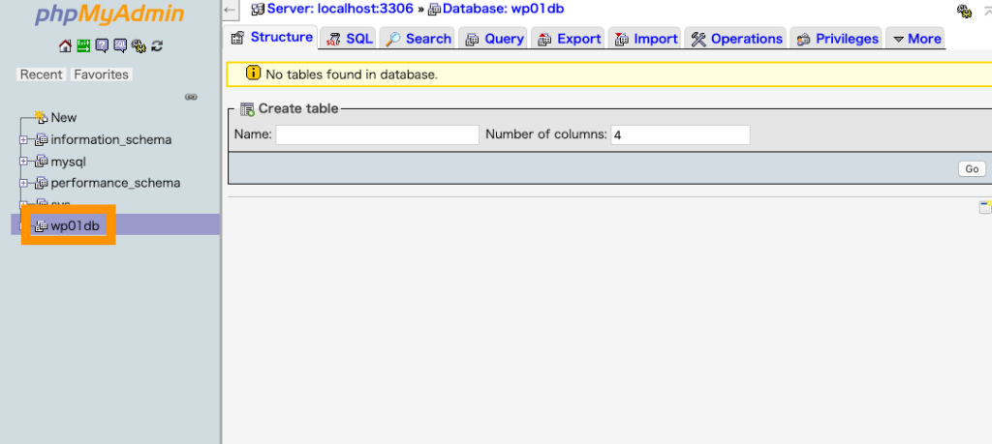The image size is (992, 444).
Task: Open the Privileges tab
Action: (836, 39)
